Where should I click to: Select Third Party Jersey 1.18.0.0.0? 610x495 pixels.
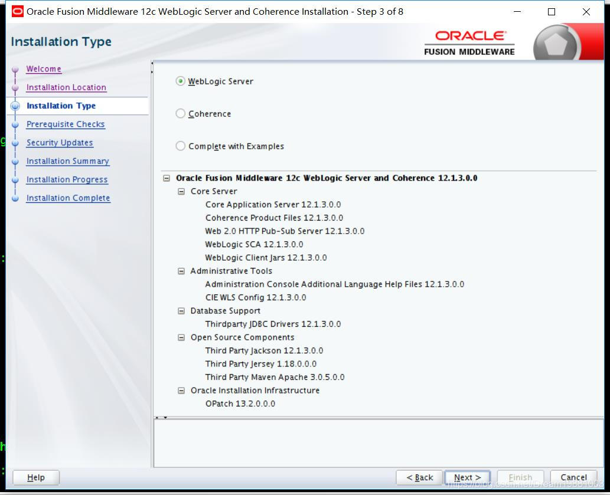261,364
